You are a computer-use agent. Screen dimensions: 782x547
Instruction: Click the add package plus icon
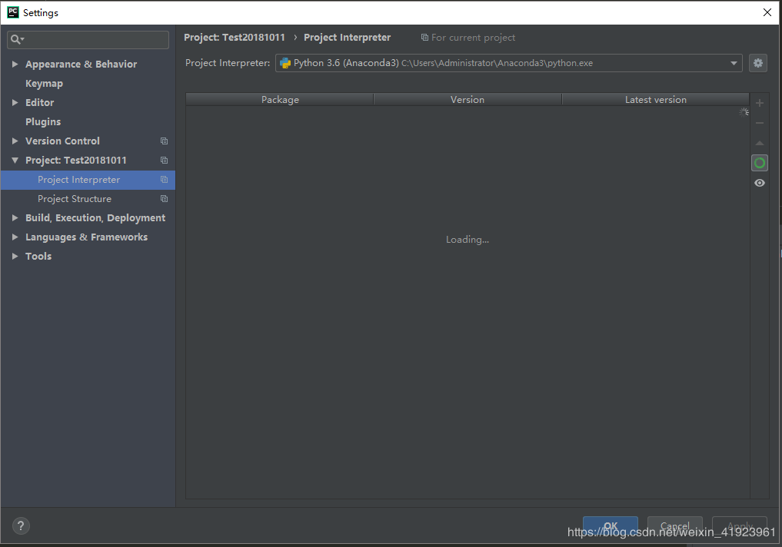click(x=760, y=103)
